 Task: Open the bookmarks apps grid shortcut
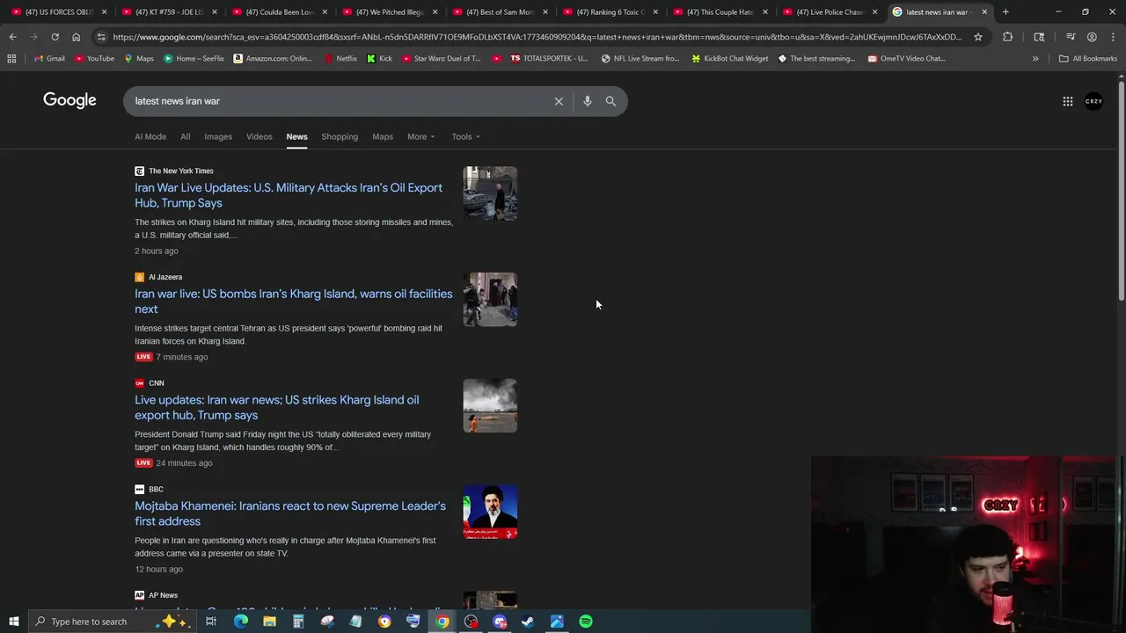(x=11, y=58)
